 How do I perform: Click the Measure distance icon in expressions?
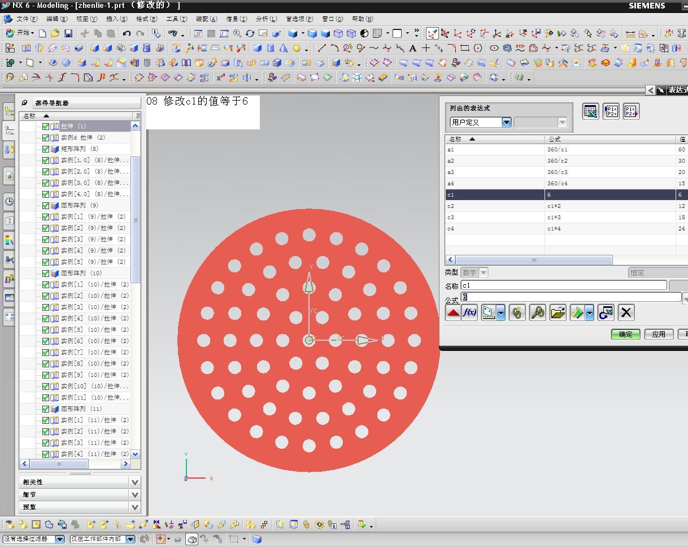click(x=489, y=312)
